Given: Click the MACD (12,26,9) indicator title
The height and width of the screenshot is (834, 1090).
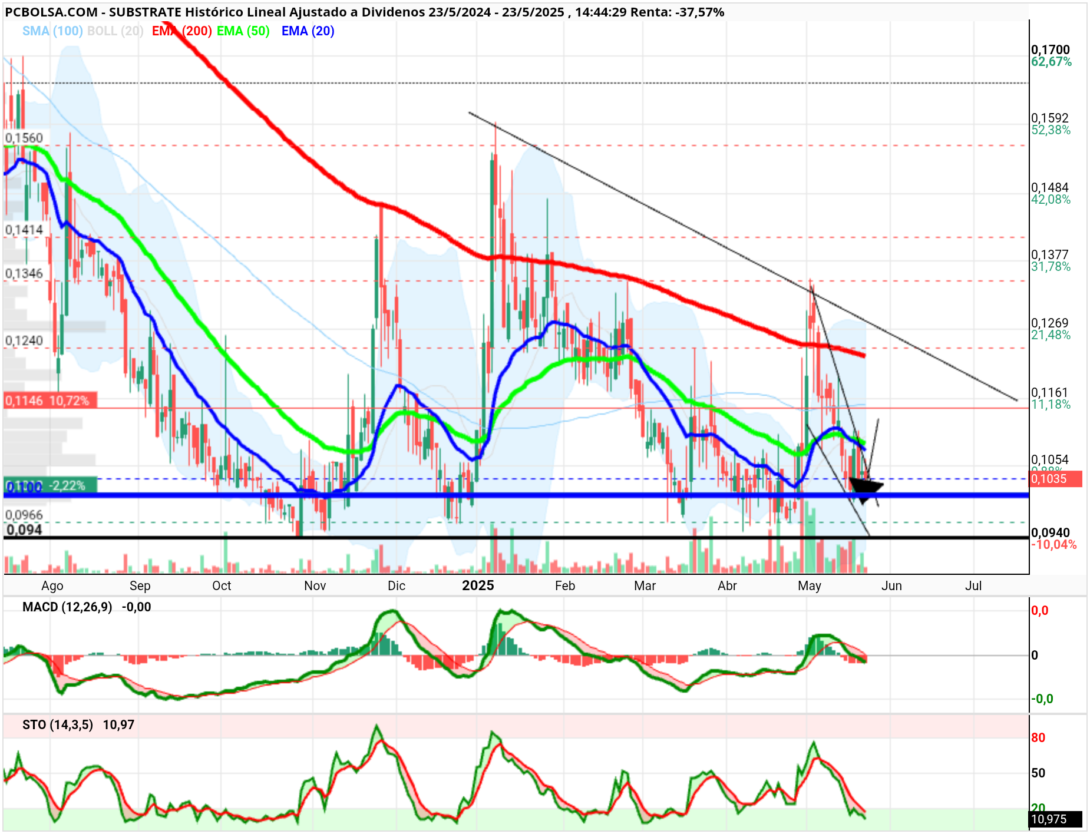Looking at the screenshot, I should [x=67, y=607].
